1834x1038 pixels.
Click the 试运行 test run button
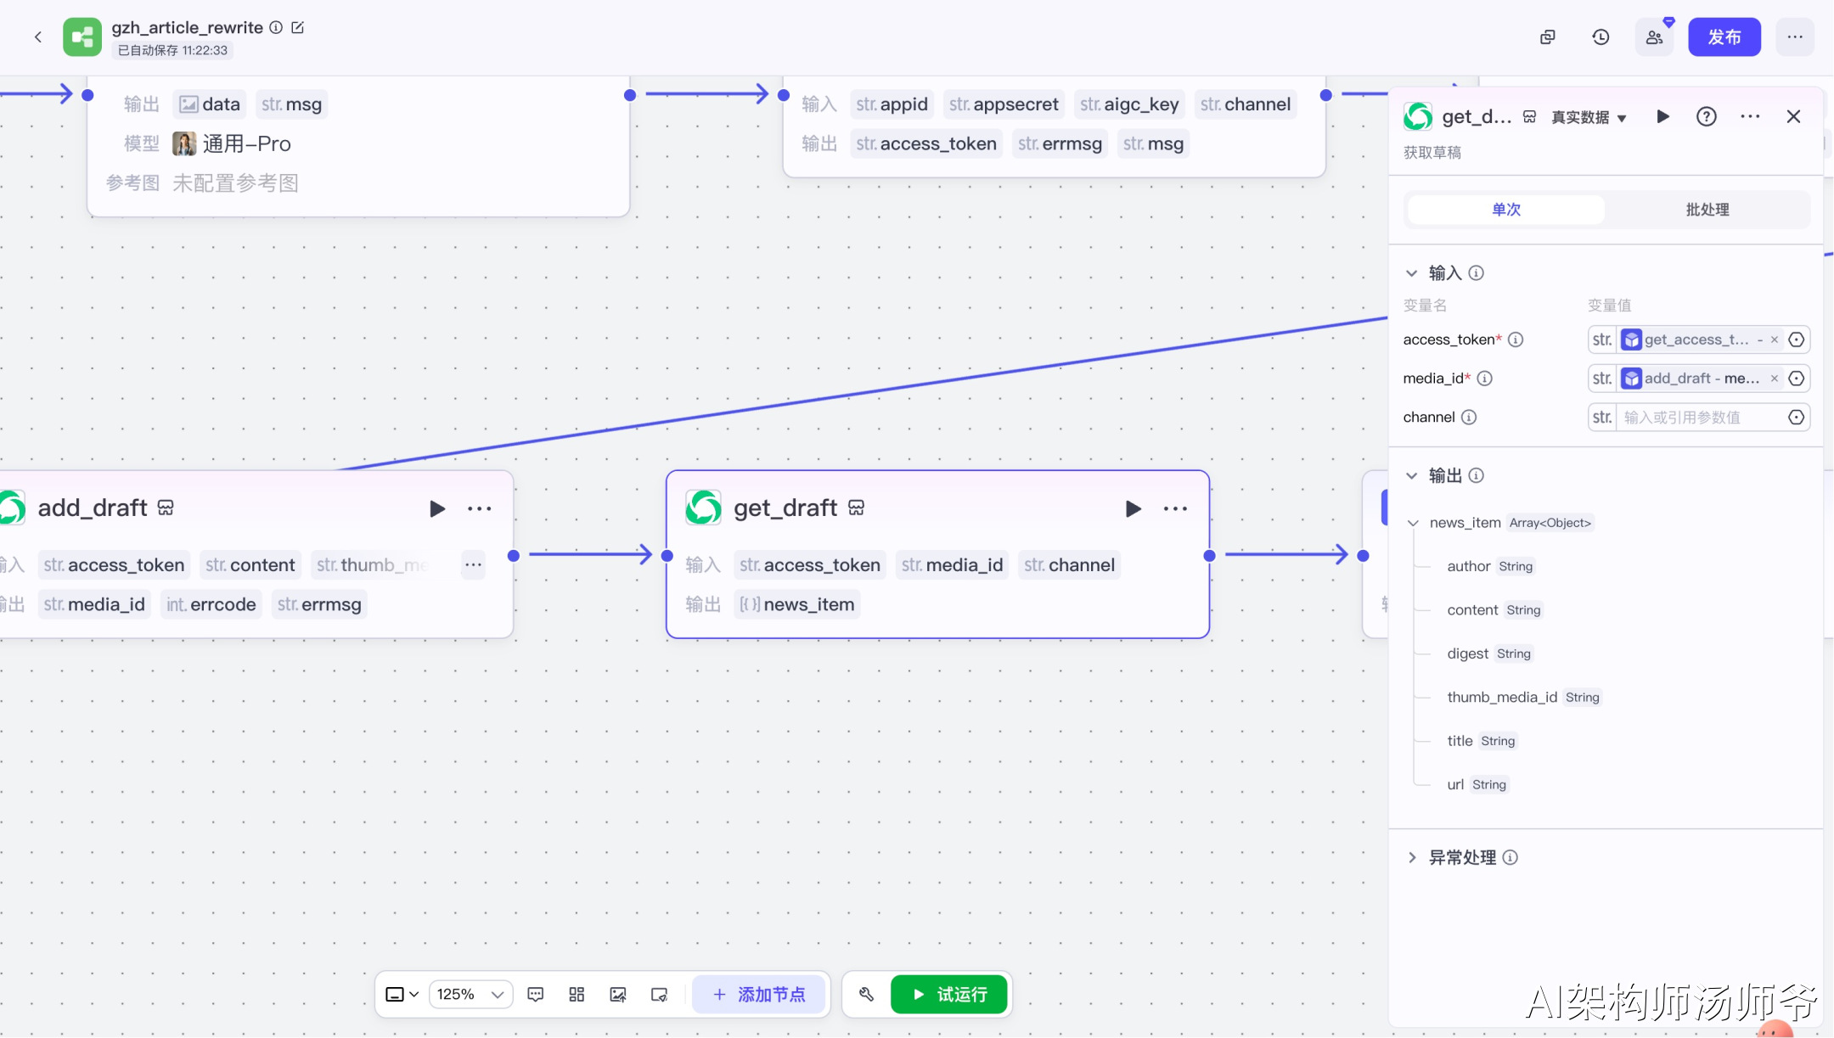[x=949, y=994]
